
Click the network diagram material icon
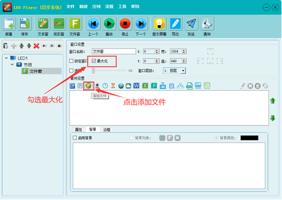click(181, 86)
